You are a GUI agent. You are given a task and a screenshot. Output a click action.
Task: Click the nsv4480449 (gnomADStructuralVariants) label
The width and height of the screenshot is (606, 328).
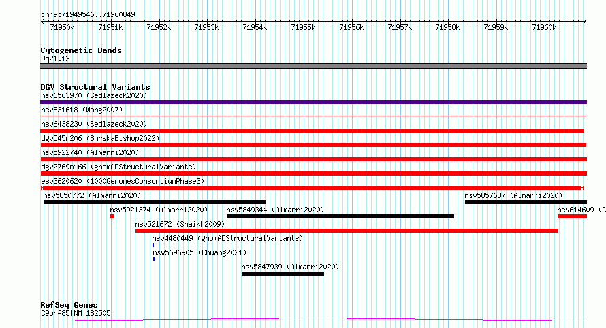[x=227, y=238]
